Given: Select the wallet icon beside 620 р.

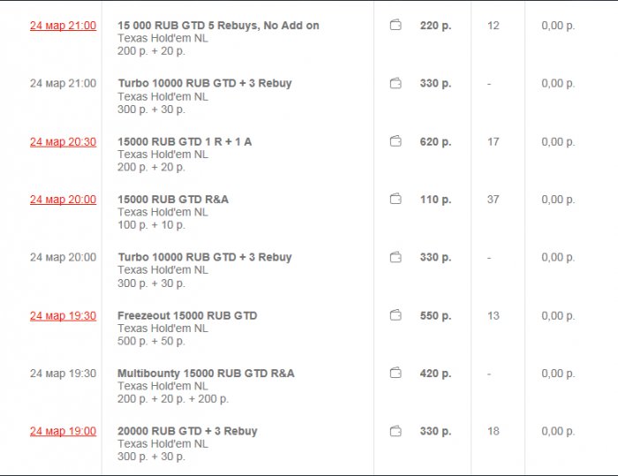Looking at the screenshot, I should 396,141.
